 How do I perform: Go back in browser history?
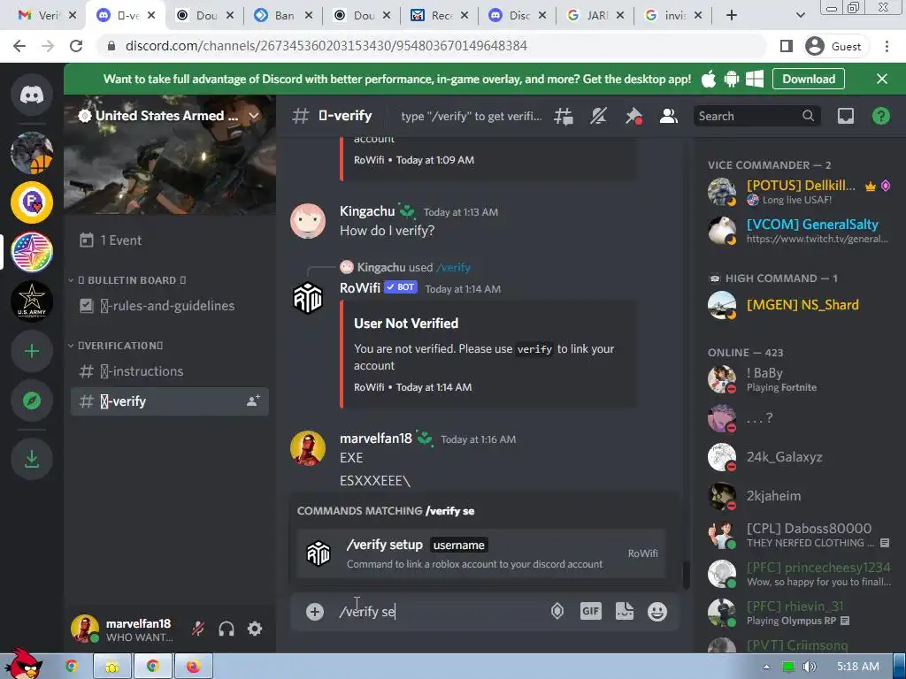coord(19,46)
